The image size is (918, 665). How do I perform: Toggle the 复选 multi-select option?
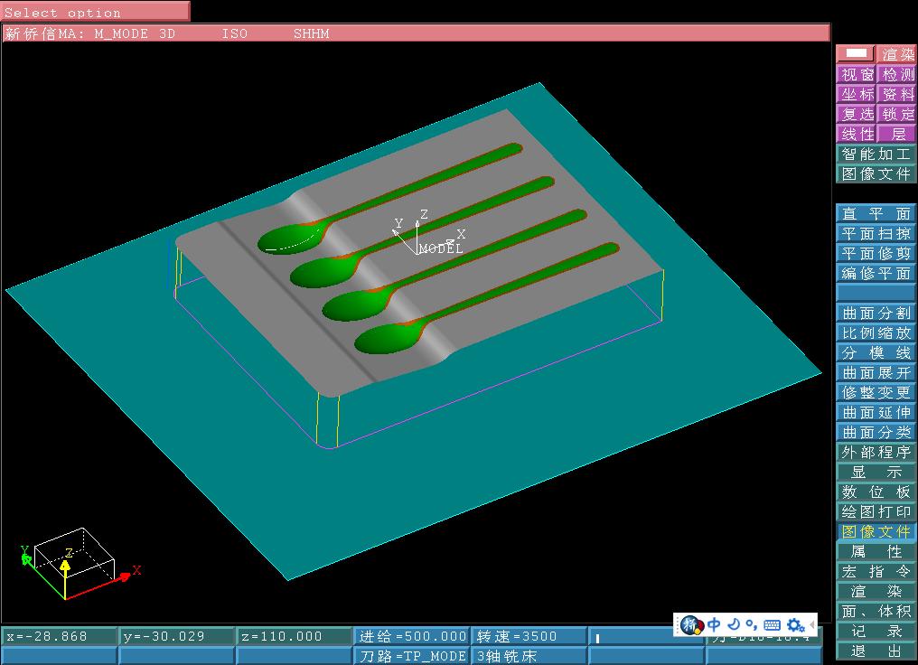[x=857, y=114]
